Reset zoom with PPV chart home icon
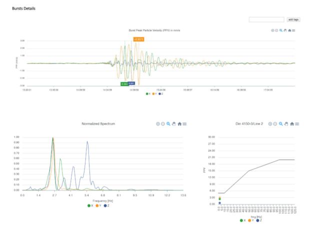 tap(289, 30)
